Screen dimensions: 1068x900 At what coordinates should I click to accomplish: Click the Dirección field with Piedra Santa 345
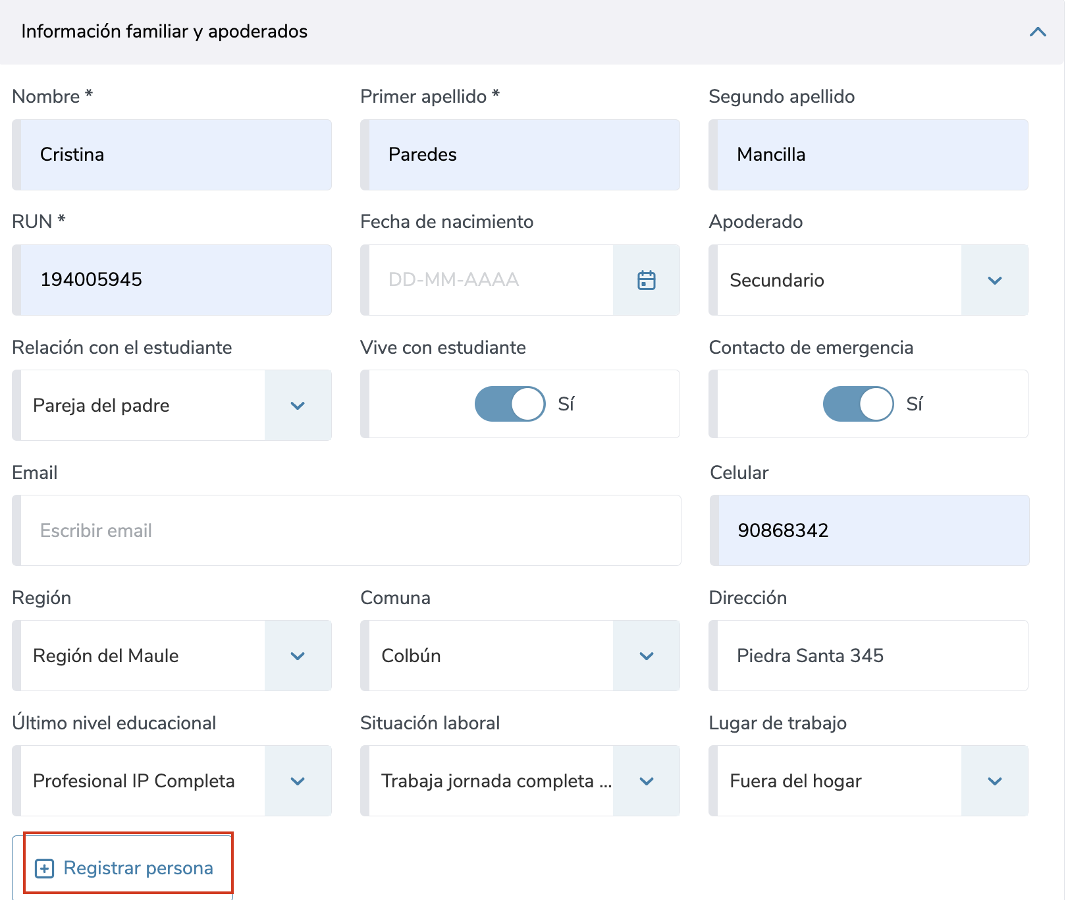point(872,656)
